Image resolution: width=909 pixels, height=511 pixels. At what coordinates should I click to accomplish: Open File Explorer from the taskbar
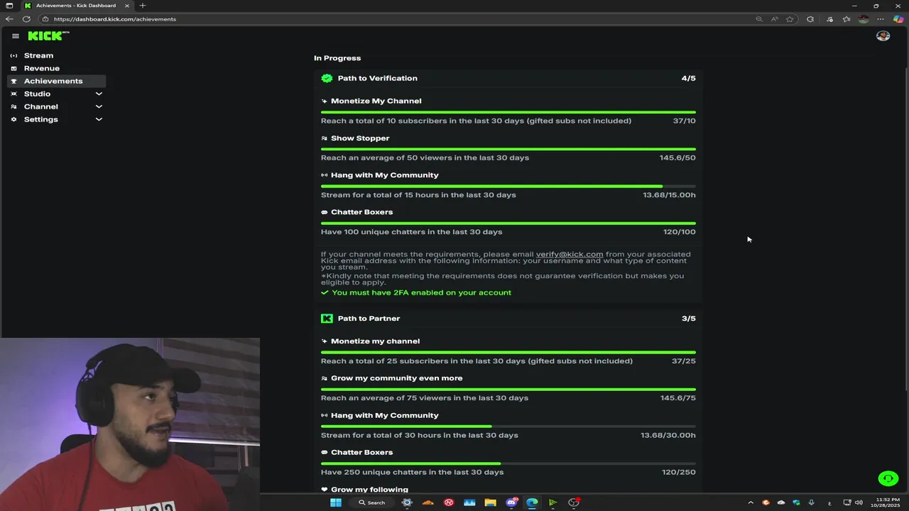[x=490, y=502]
